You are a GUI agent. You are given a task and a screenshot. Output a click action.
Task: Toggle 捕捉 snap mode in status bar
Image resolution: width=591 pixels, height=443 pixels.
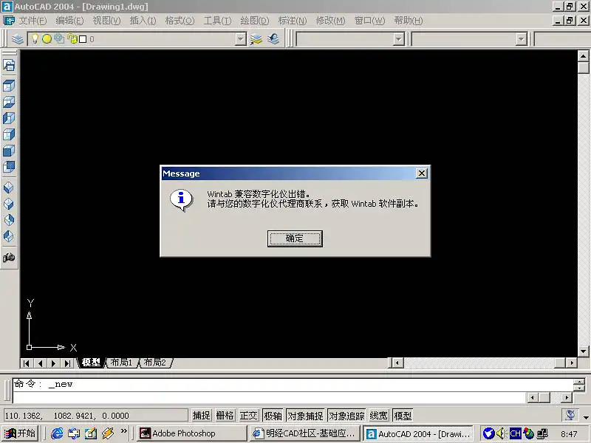[201, 416]
